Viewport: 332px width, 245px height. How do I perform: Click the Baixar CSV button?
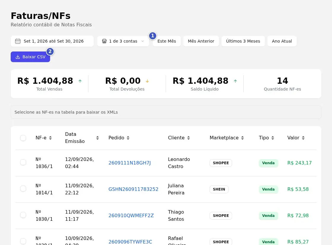tap(30, 57)
